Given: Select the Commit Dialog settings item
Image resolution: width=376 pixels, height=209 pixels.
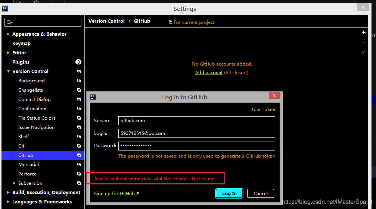Looking at the screenshot, I should [34, 99].
